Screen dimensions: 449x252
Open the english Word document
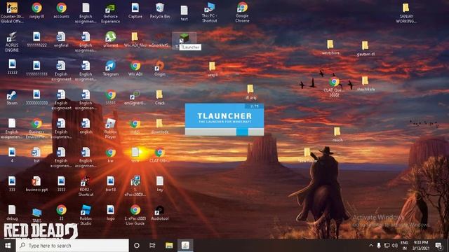pyautogui.click(x=86, y=126)
